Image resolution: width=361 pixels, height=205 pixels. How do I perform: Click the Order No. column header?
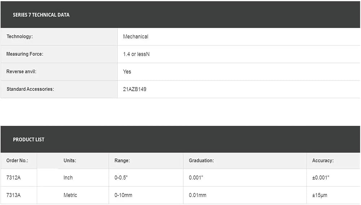click(17, 160)
